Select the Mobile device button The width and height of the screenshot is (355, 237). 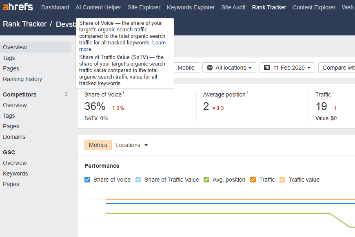coord(186,68)
